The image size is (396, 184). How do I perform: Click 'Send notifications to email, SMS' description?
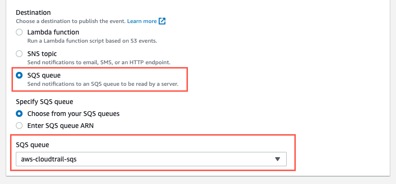coord(99,62)
